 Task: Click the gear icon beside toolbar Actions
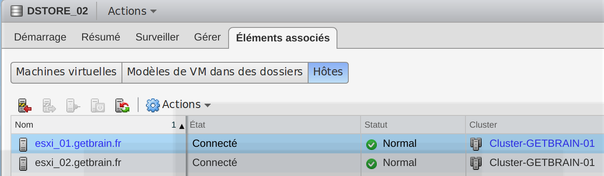coord(153,105)
